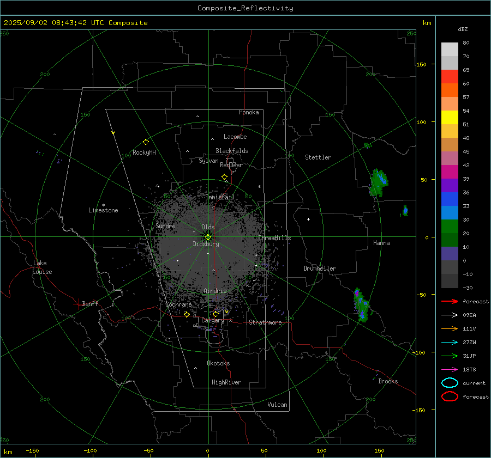This screenshot has width=491, height=458.
Task: Click the red forecast ellipse in legend
Action: coord(450,396)
